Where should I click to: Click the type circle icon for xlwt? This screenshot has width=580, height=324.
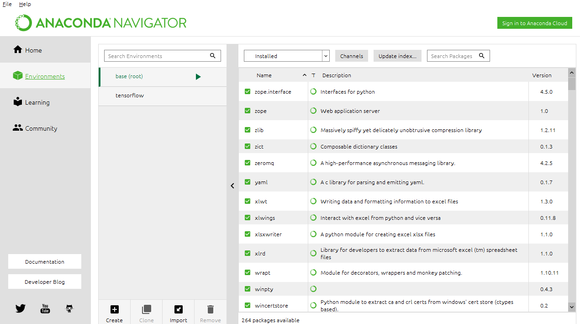[x=313, y=201]
